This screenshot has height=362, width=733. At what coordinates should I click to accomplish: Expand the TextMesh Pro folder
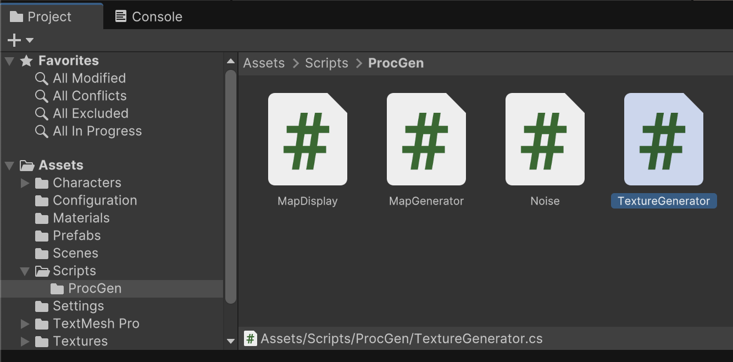pos(25,323)
